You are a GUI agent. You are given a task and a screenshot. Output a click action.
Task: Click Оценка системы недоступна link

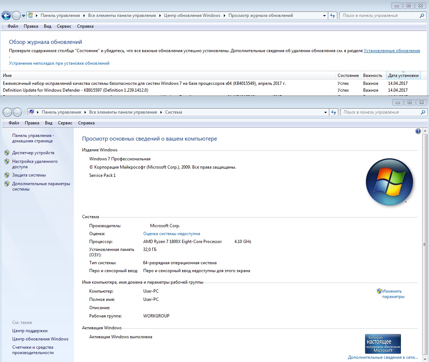coord(172,234)
